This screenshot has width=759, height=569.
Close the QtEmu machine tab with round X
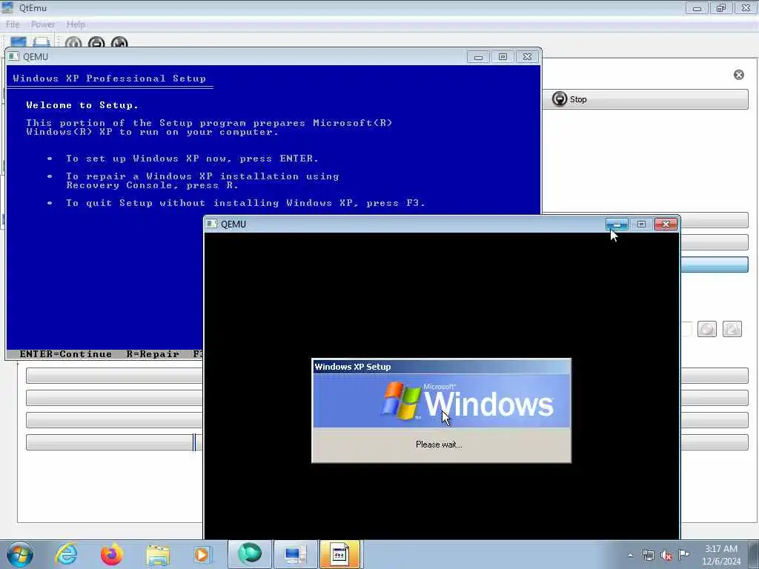pyautogui.click(x=739, y=75)
